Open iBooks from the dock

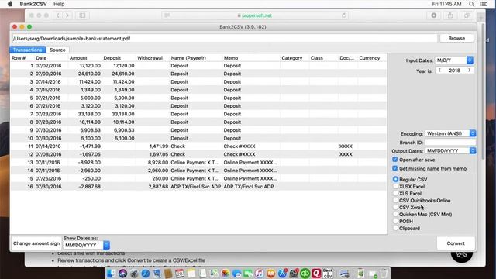270,274
